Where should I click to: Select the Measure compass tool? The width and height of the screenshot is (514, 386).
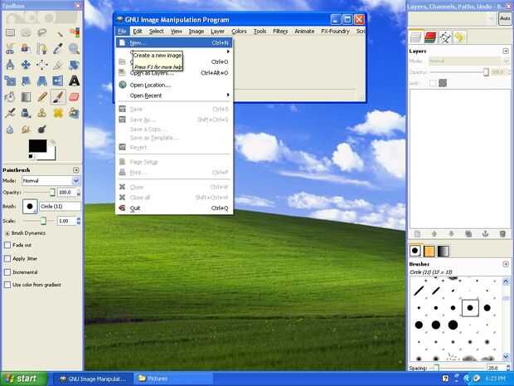(10, 65)
